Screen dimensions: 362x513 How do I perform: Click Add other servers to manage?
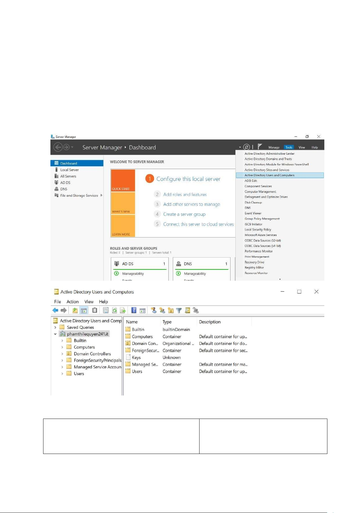click(x=192, y=204)
